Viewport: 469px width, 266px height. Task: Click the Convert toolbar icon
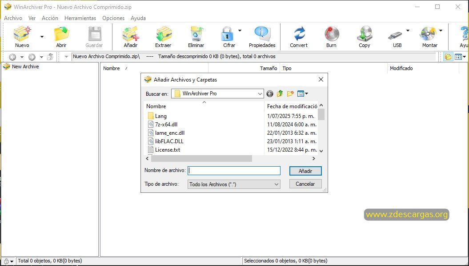coord(299,34)
